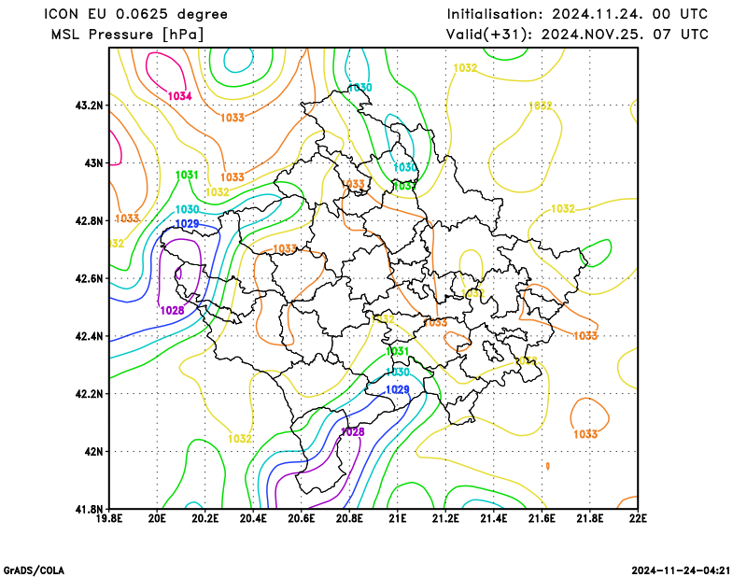Click the 19.8E longitude axis label
This screenshot has height=577, width=747.
[x=109, y=518]
